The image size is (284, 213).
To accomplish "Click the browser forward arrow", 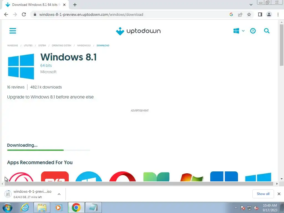I will (x=15, y=14).
